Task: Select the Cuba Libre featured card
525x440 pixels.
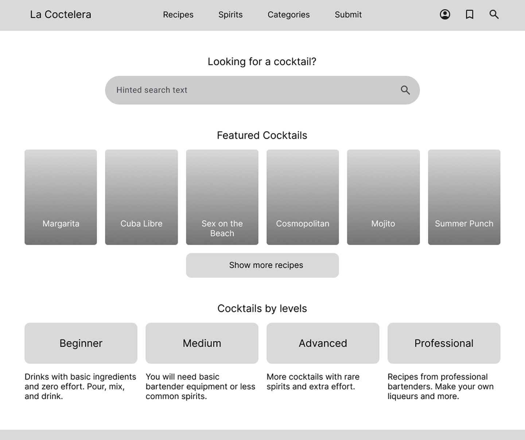Action: click(x=141, y=197)
